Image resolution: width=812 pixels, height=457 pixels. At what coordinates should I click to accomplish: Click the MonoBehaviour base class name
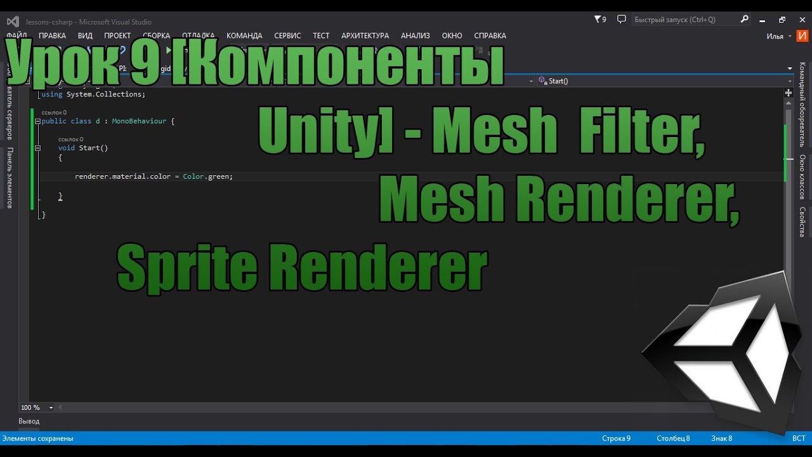139,121
